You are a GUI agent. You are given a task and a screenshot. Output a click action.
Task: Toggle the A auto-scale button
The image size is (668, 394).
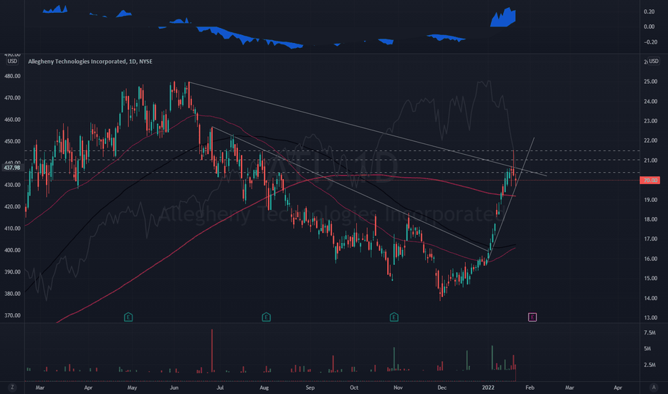654,387
